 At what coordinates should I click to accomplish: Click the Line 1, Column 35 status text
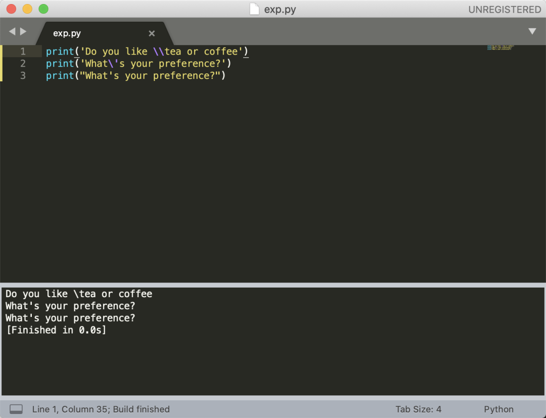pyautogui.click(x=101, y=409)
